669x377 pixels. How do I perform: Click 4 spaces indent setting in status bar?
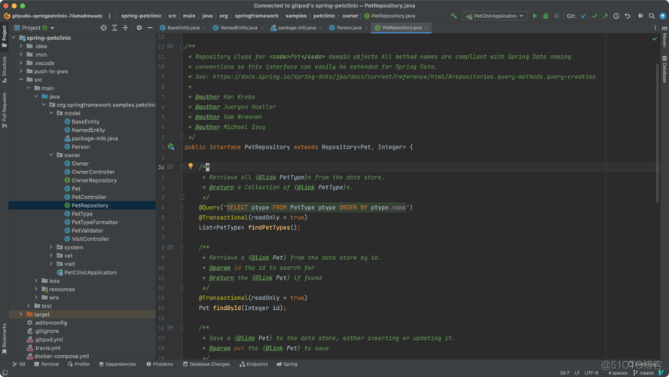tap(617, 372)
